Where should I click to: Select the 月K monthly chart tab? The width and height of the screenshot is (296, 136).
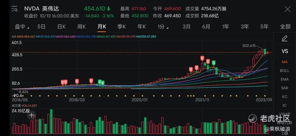coord(102,27)
